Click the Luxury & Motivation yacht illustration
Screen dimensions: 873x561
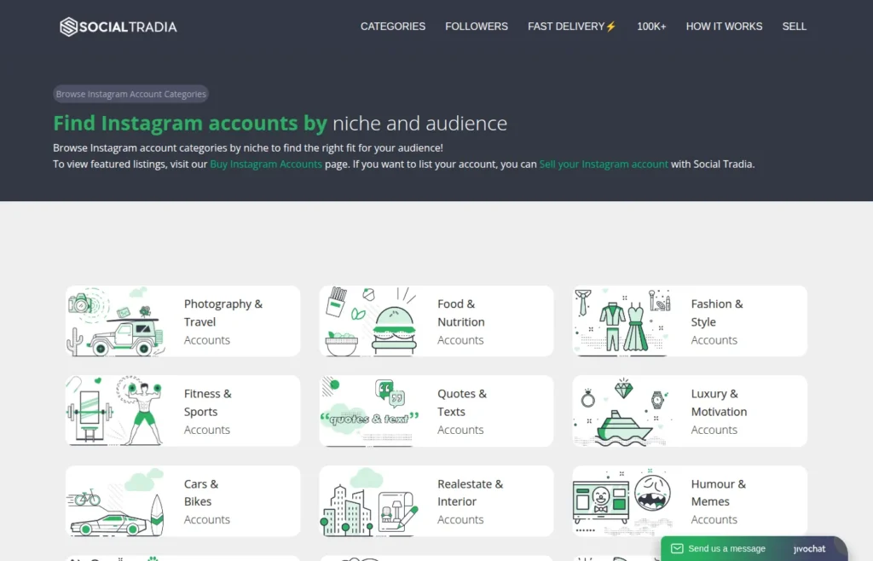(x=623, y=411)
